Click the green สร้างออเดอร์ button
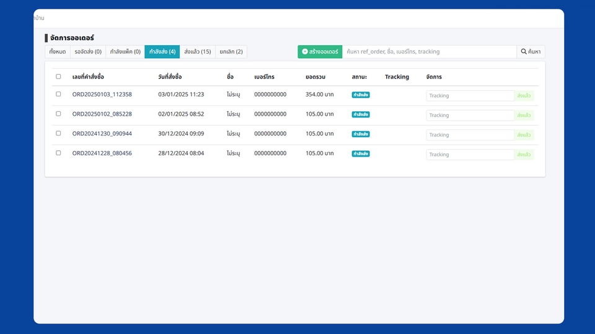The image size is (595, 334). click(x=320, y=51)
